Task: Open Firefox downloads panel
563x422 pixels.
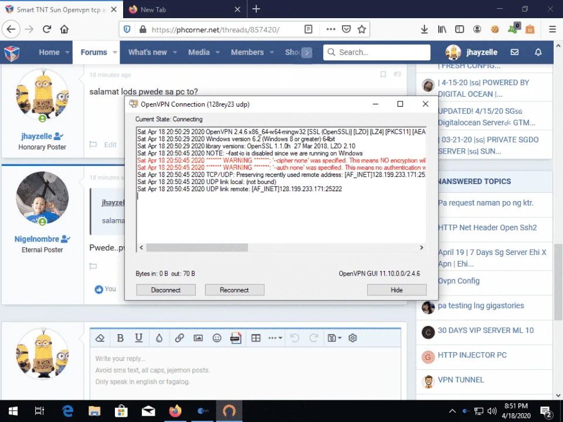Action: tap(424, 29)
